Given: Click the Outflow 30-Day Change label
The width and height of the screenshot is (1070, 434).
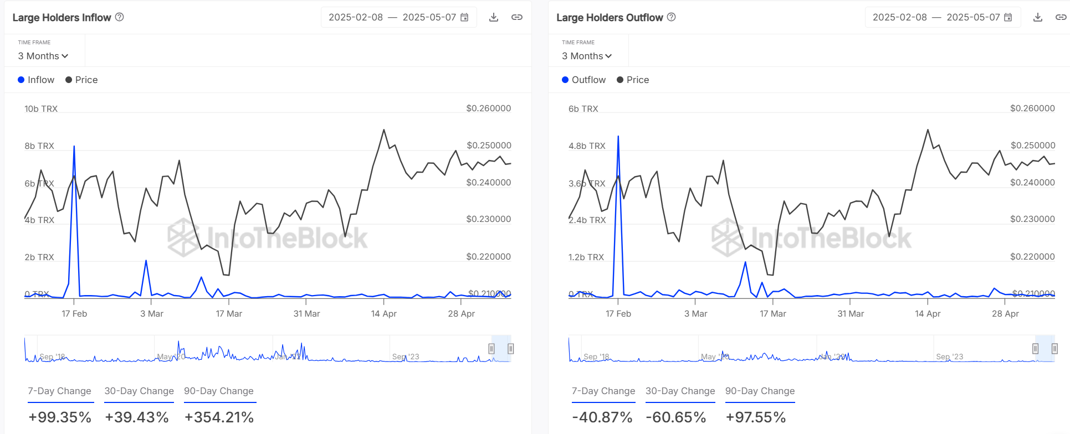Looking at the screenshot, I should pos(680,391).
